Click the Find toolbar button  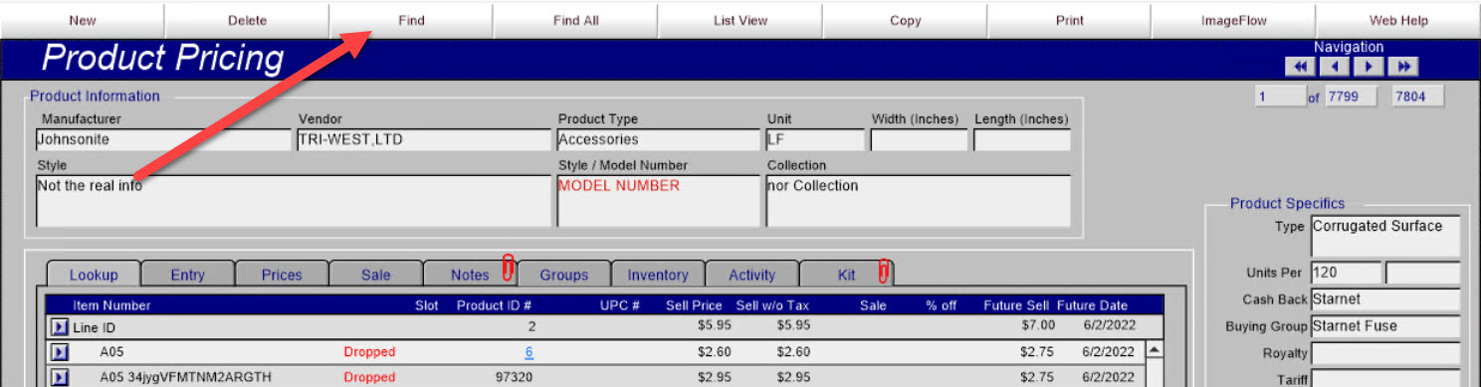click(x=411, y=20)
